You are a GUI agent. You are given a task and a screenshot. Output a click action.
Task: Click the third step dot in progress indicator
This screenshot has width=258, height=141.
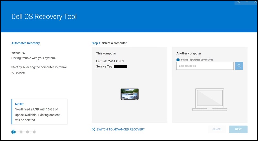pos(28,132)
